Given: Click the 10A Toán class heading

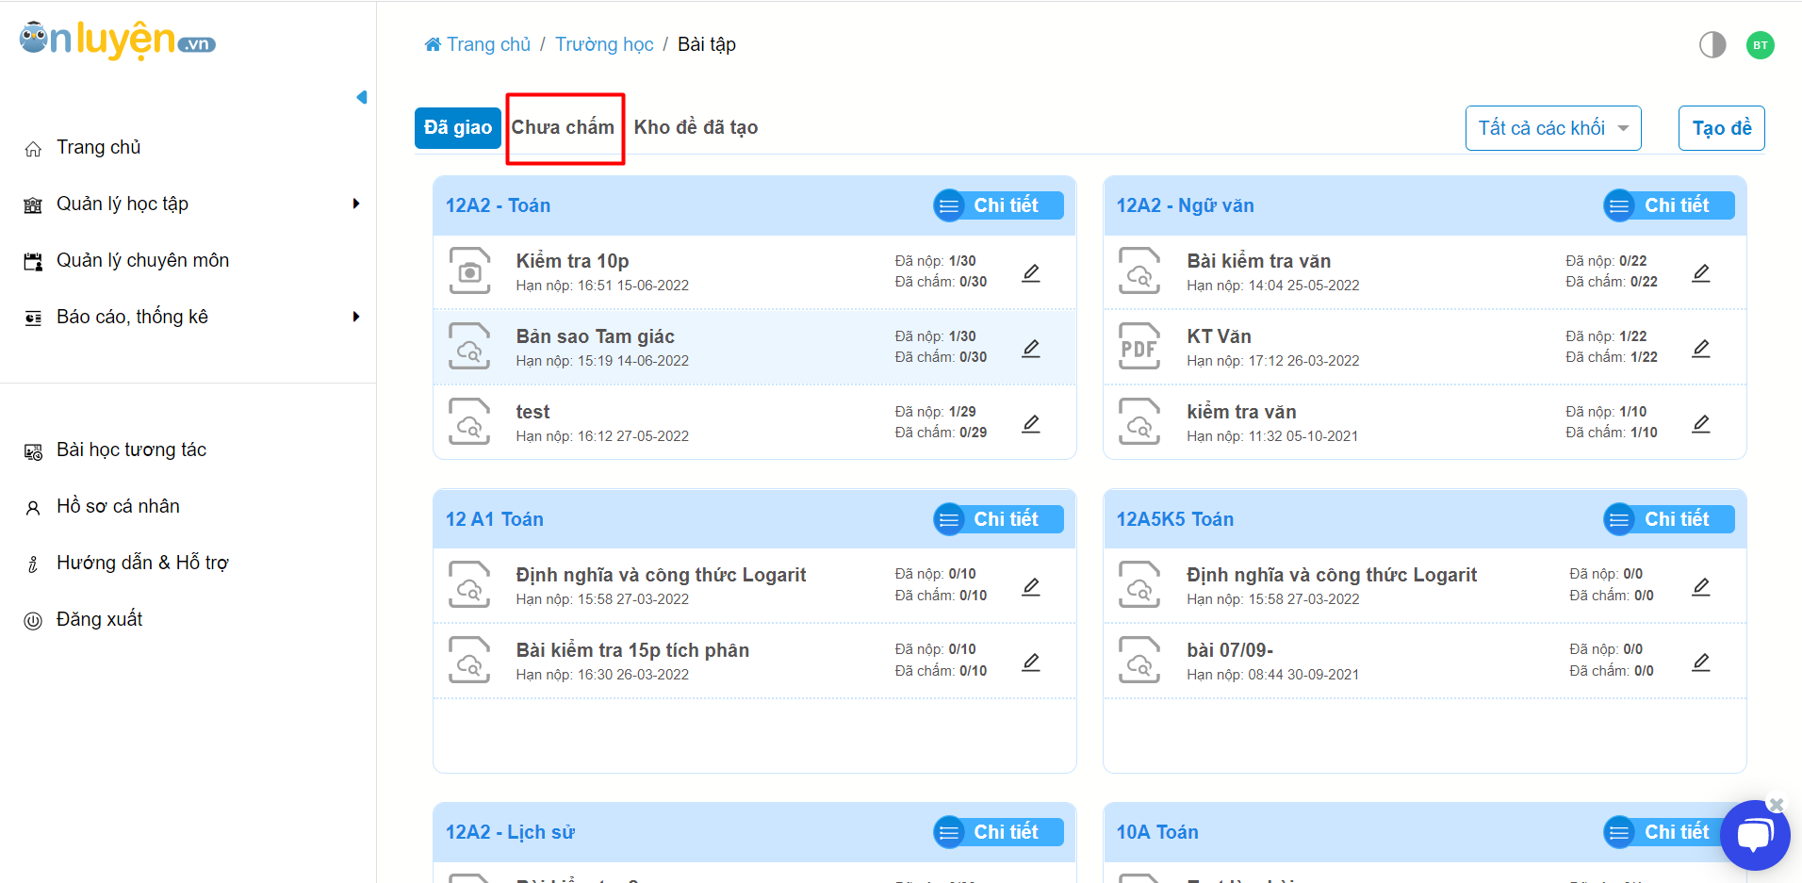Looking at the screenshot, I should coord(1157,832).
